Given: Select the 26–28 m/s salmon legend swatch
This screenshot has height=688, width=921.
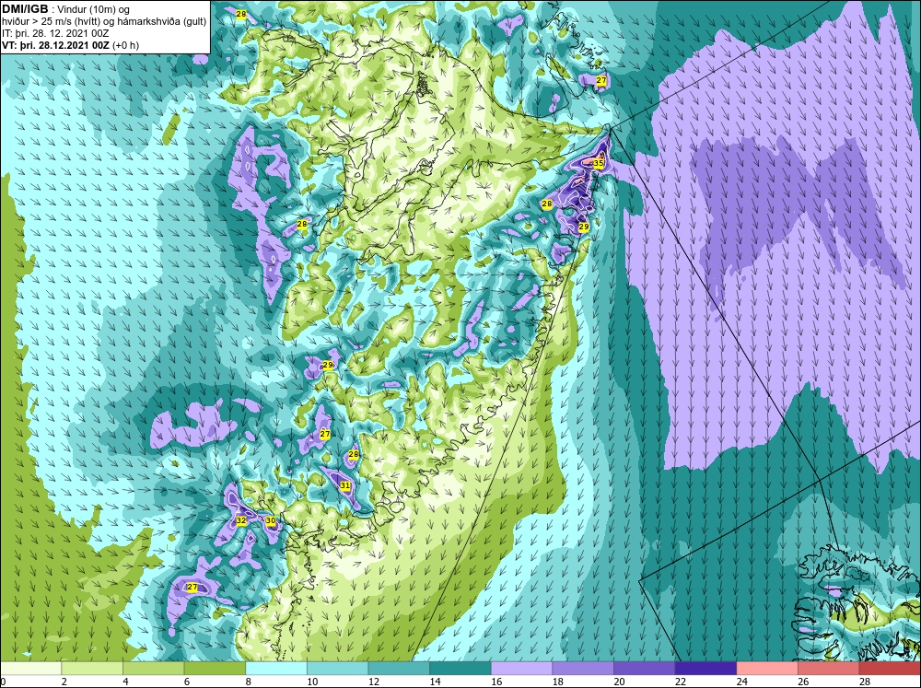Looking at the screenshot, I should point(829,668).
